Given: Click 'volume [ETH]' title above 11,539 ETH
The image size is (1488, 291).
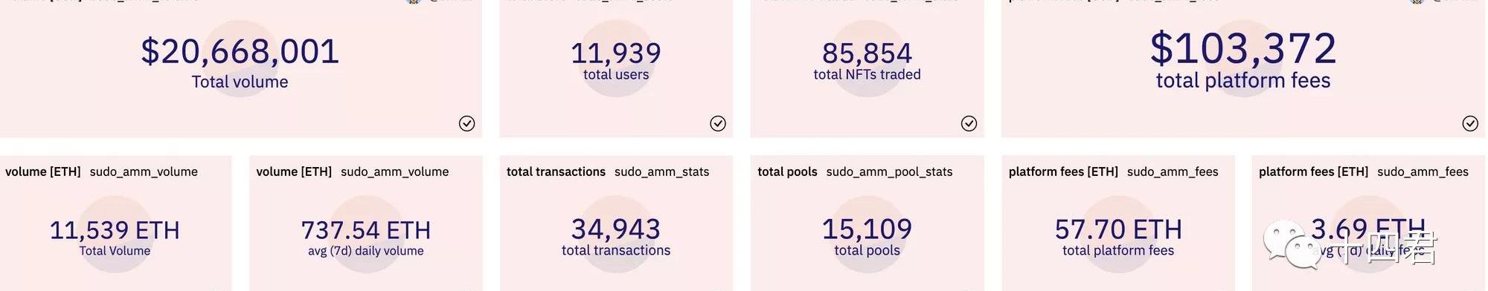Looking at the screenshot, I should coord(42,171).
